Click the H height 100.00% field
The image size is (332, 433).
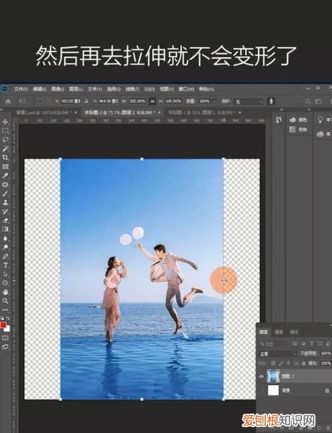pyautogui.click(x=173, y=102)
